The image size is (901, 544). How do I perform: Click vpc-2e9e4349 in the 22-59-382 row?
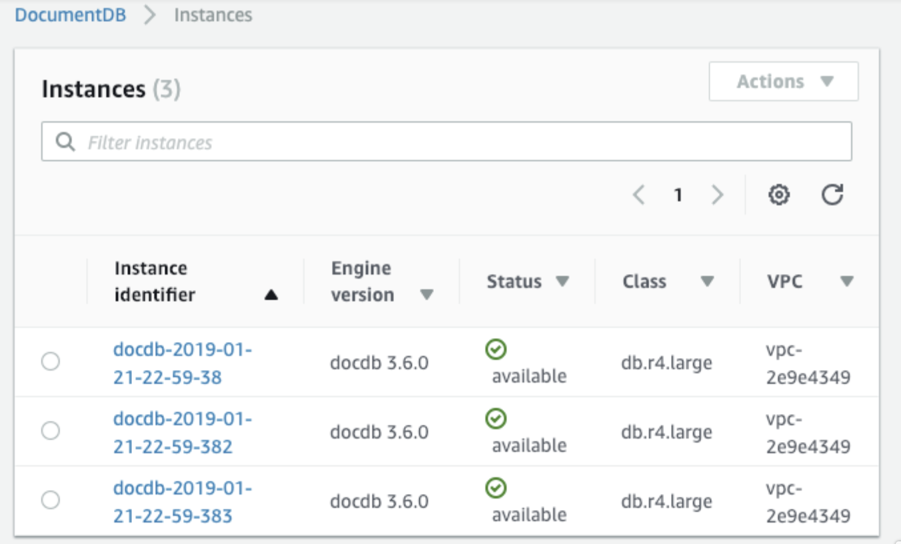808,433
